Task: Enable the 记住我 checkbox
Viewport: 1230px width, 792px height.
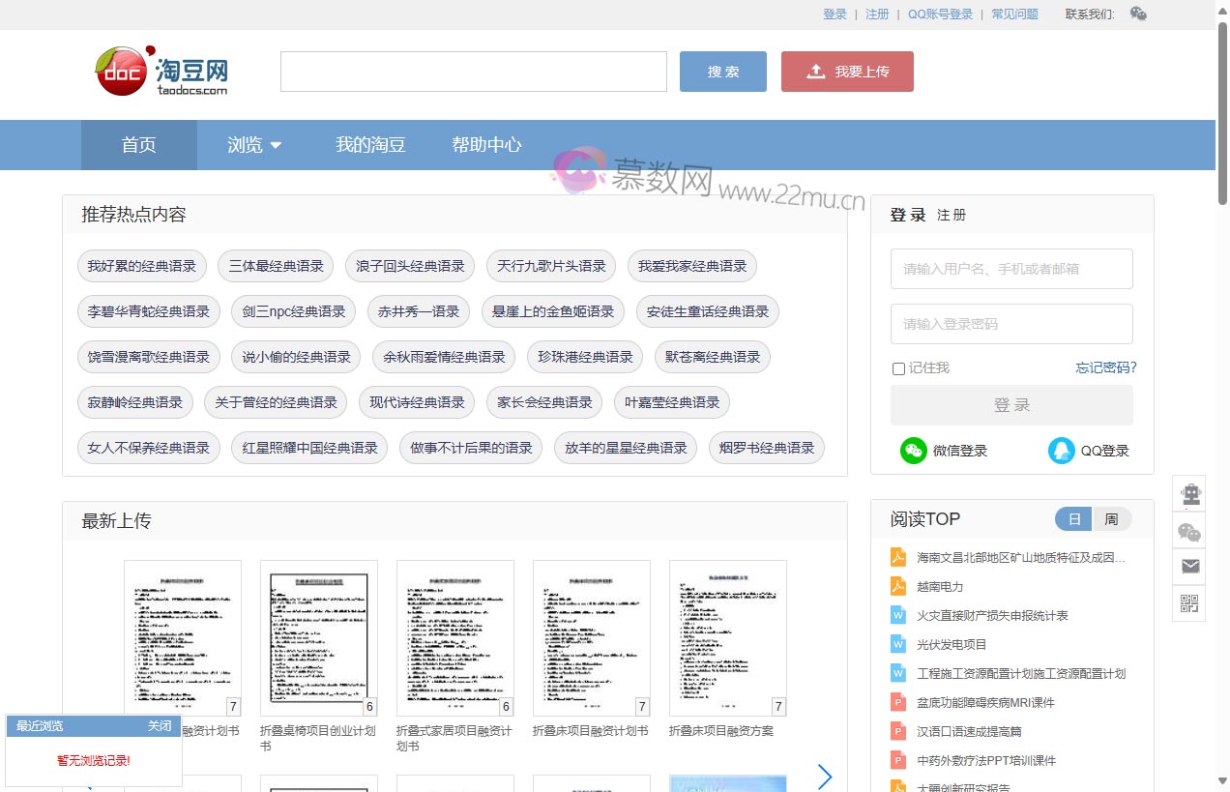Action: (898, 368)
